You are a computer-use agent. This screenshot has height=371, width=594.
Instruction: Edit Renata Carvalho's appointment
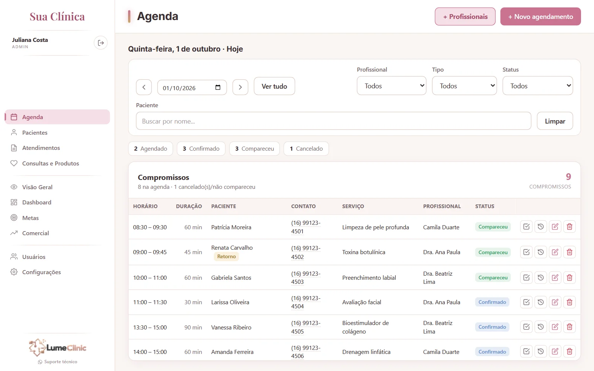[555, 252]
